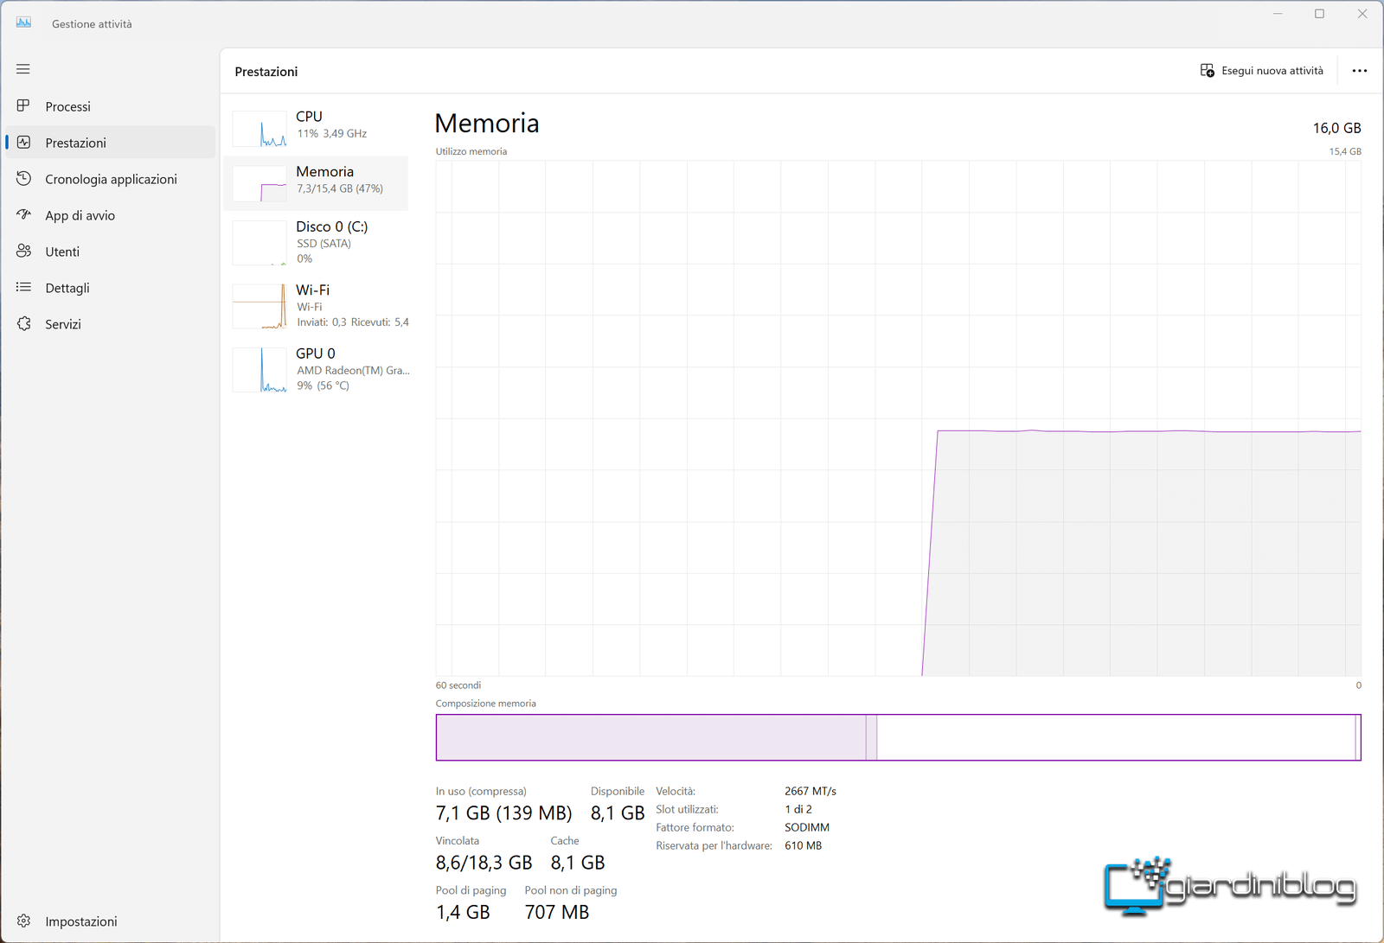This screenshot has width=1384, height=943.
Task: Click the Cache 8,1 GB value
Action: [x=578, y=863]
